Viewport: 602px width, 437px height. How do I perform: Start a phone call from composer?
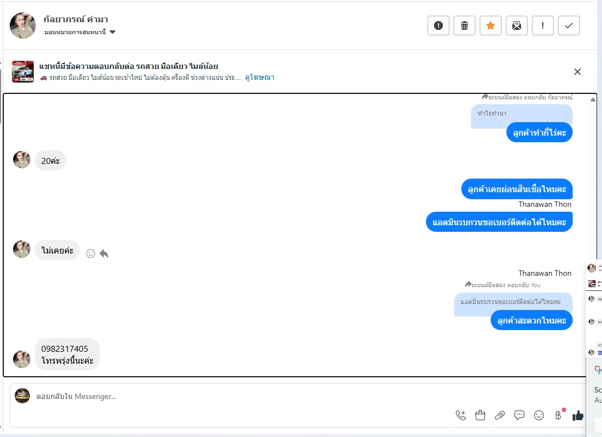[461, 415]
